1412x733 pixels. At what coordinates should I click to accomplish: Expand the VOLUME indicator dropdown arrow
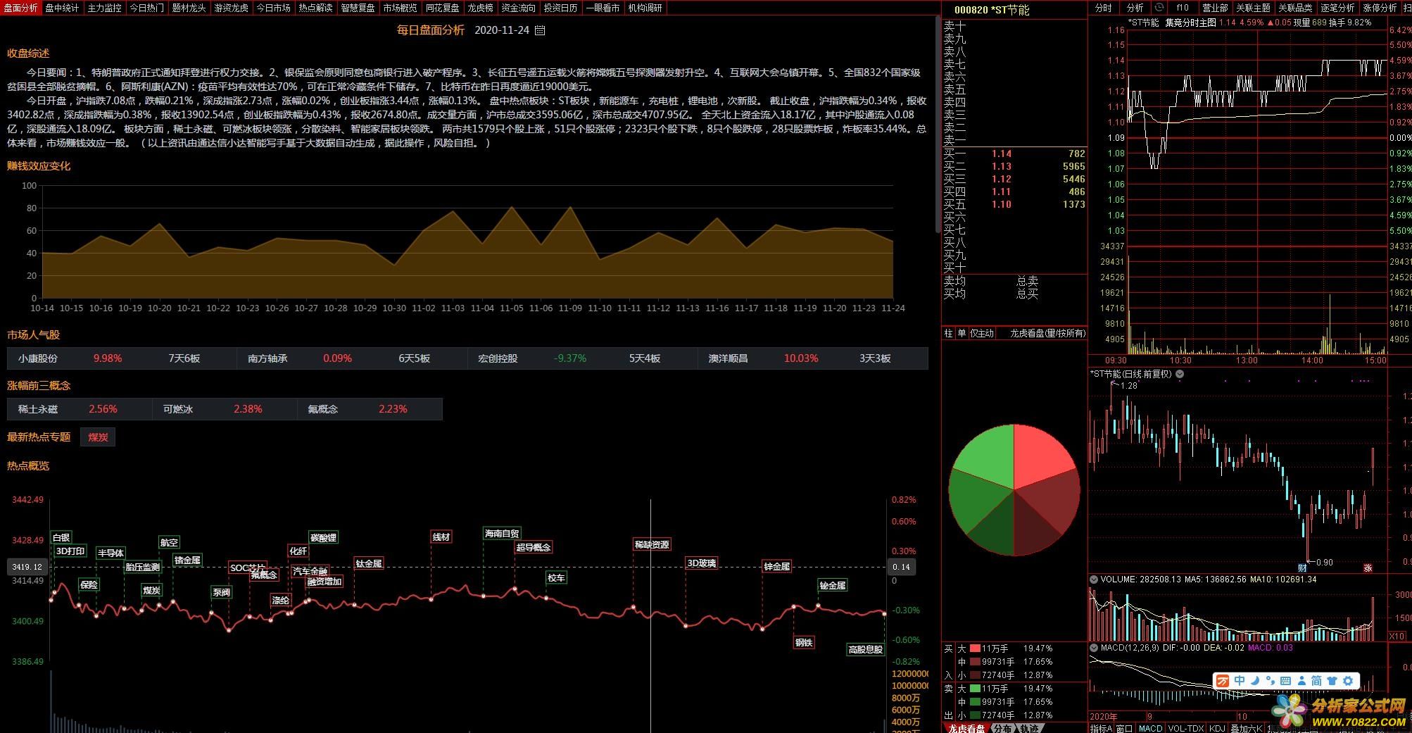coord(1094,579)
